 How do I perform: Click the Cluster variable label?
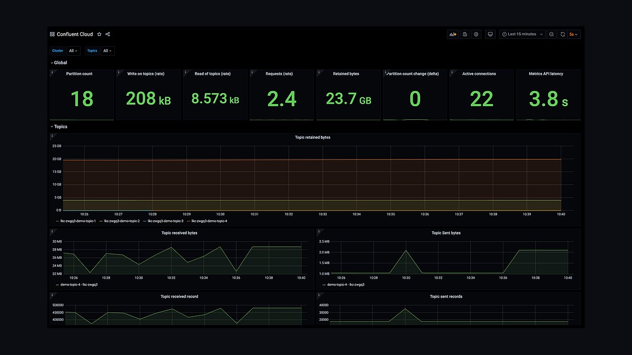click(58, 51)
